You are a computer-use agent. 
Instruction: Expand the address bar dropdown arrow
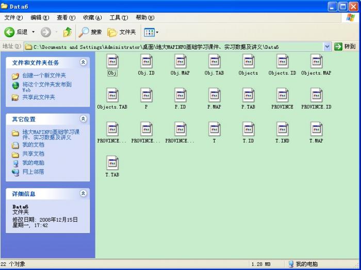coord(327,47)
